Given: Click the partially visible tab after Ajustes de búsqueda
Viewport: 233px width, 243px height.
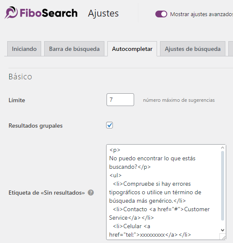Looking at the screenshot, I should [x=231, y=49].
